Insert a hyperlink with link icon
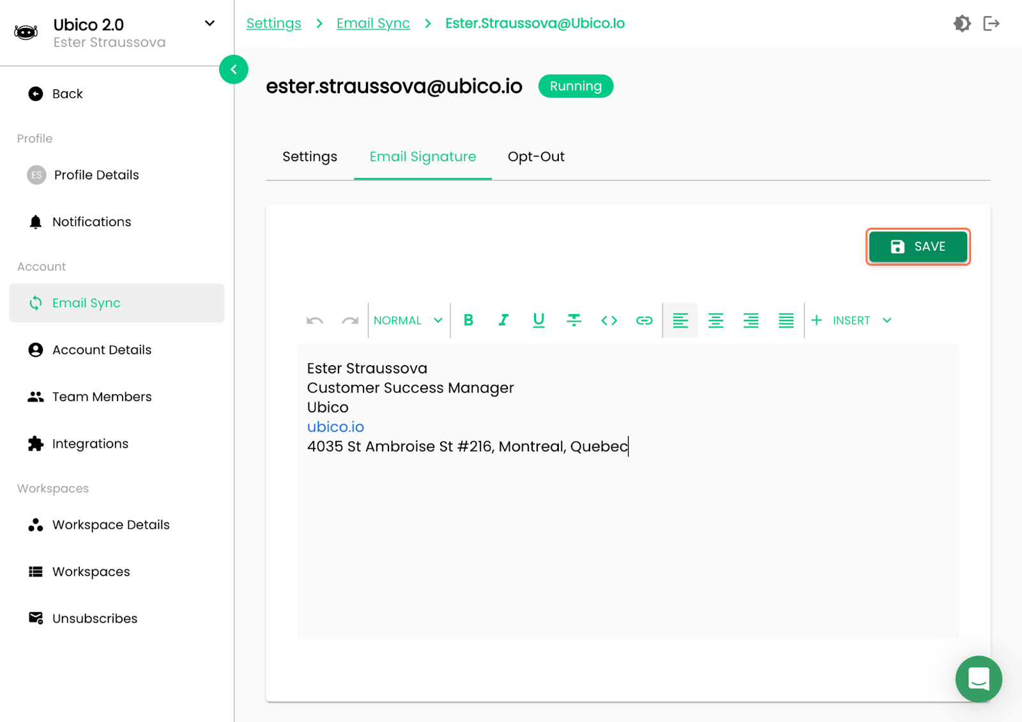This screenshot has width=1022, height=722. point(644,320)
